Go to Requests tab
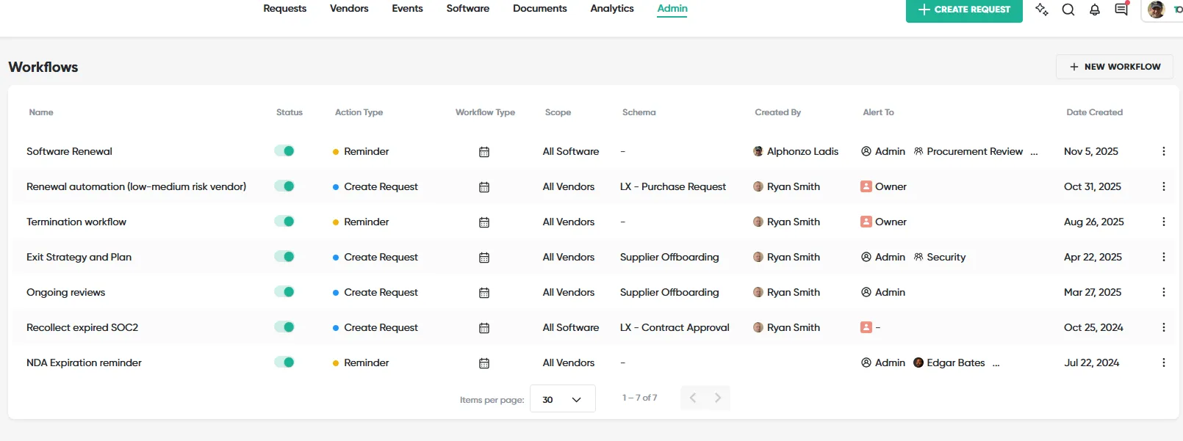The image size is (1183, 441). [x=285, y=8]
